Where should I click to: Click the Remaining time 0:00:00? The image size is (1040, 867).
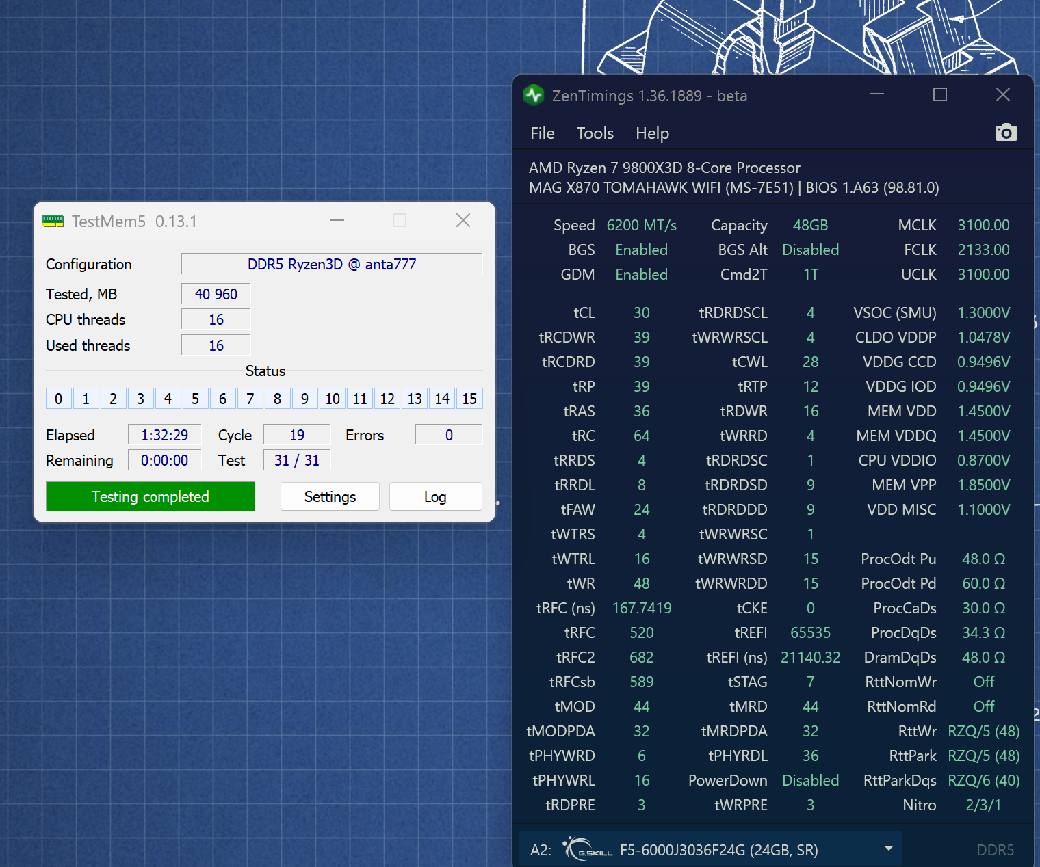(x=164, y=460)
